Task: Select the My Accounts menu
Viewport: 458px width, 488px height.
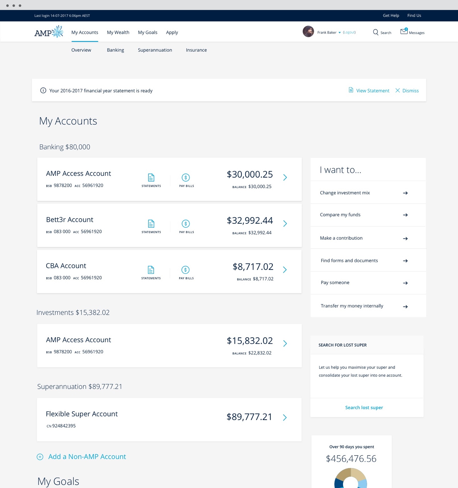Action: pos(85,32)
